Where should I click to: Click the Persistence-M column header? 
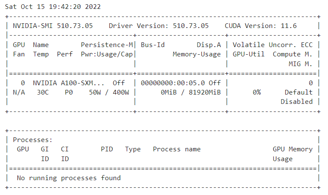(107, 45)
